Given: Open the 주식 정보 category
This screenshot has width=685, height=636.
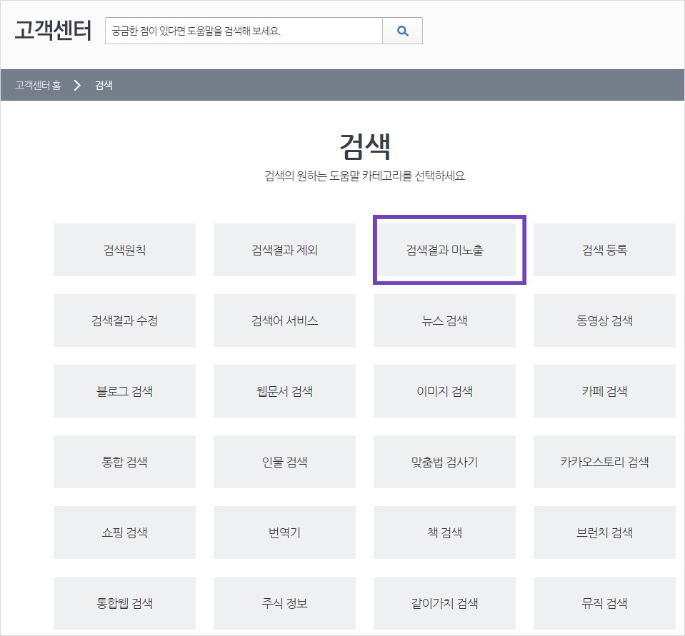Looking at the screenshot, I should [x=284, y=603].
